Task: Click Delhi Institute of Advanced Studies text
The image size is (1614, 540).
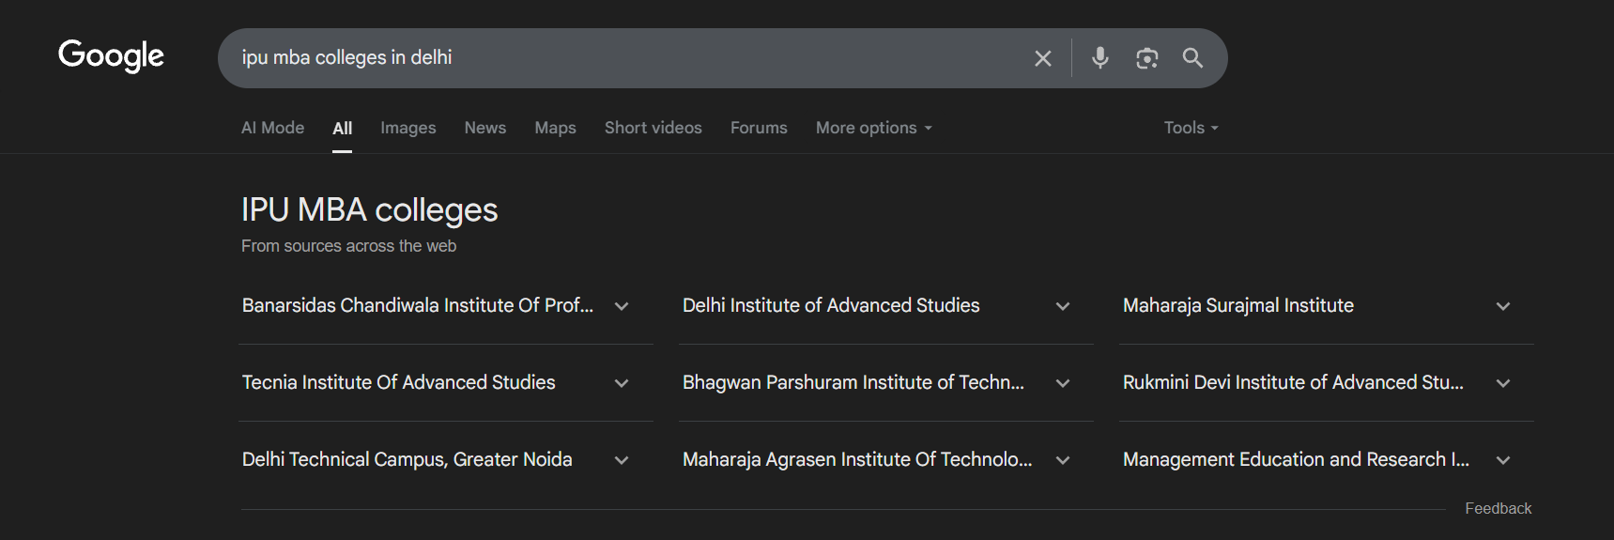Action: click(x=831, y=305)
